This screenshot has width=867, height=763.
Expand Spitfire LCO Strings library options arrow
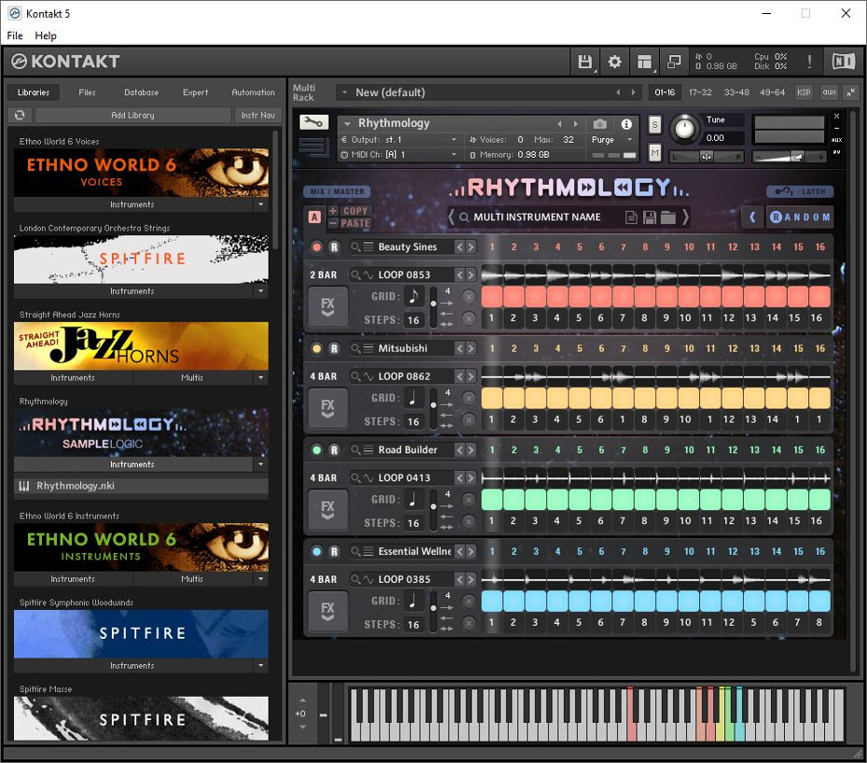(x=260, y=290)
